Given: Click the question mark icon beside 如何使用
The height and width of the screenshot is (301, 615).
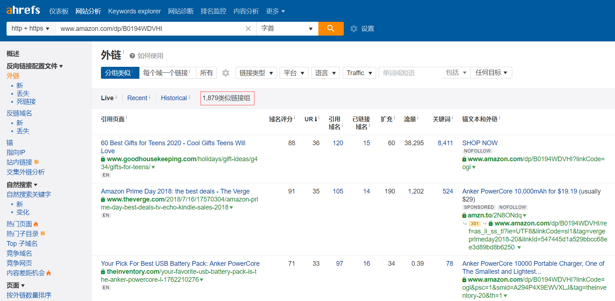Looking at the screenshot, I should 133,56.
